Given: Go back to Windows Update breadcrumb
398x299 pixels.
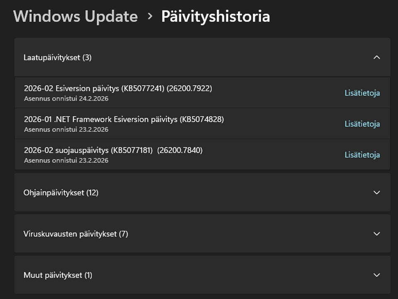Looking at the screenshot, I should (75, 17).
